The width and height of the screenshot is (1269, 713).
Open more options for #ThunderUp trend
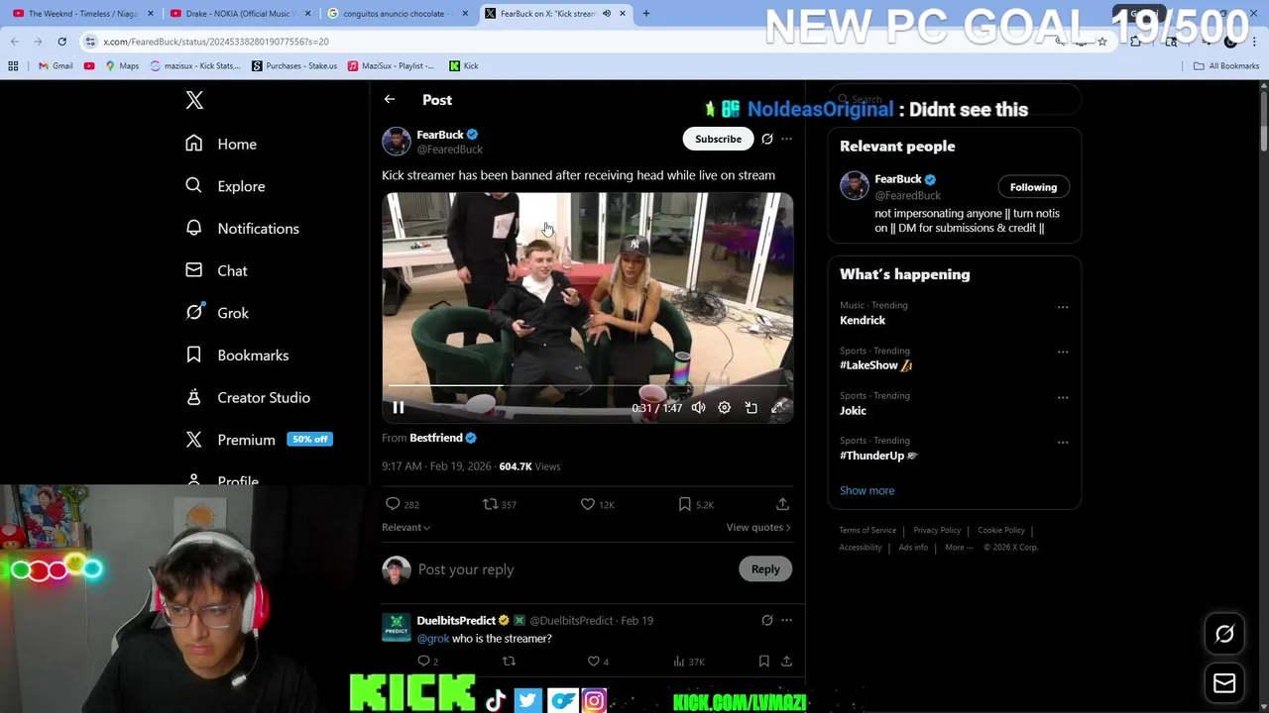click(x=1063, y=443)
